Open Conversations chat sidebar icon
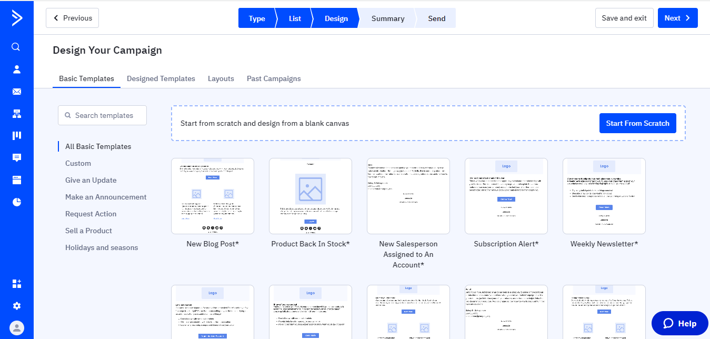The width and height of the screenshot is (710, 339). point(17,158)
